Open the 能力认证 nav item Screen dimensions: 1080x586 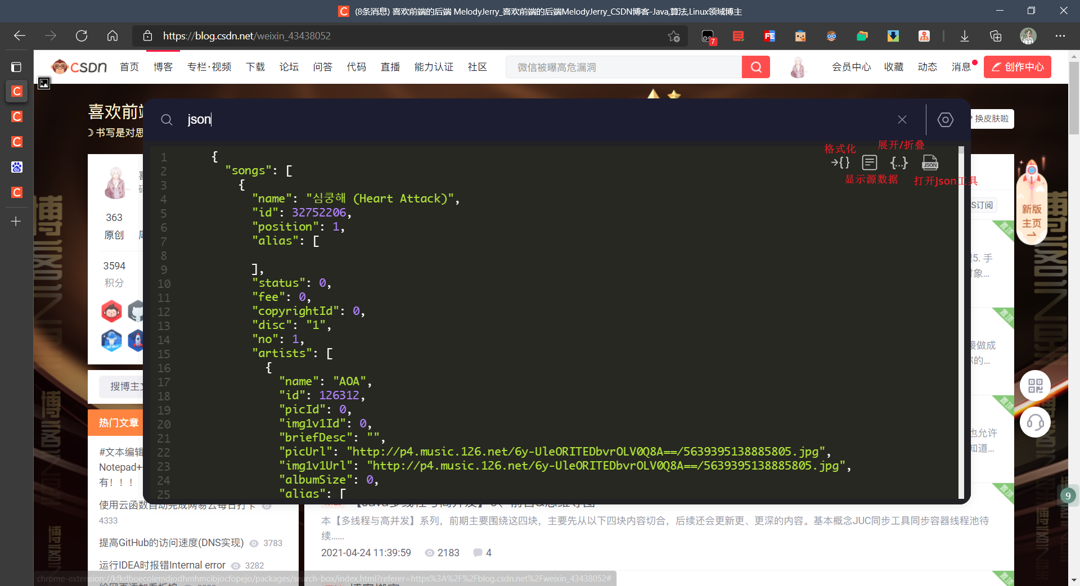(434, 67)
